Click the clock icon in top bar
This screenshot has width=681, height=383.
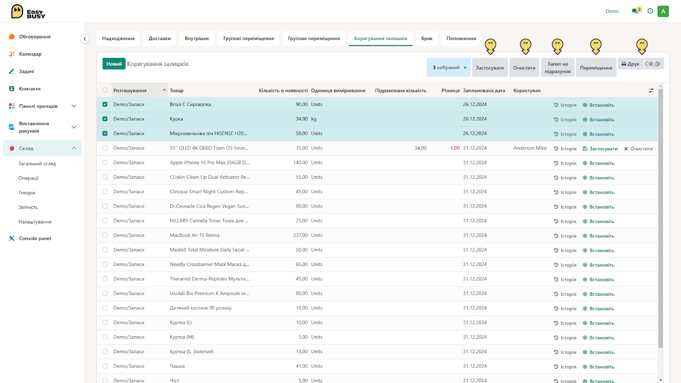650,11
